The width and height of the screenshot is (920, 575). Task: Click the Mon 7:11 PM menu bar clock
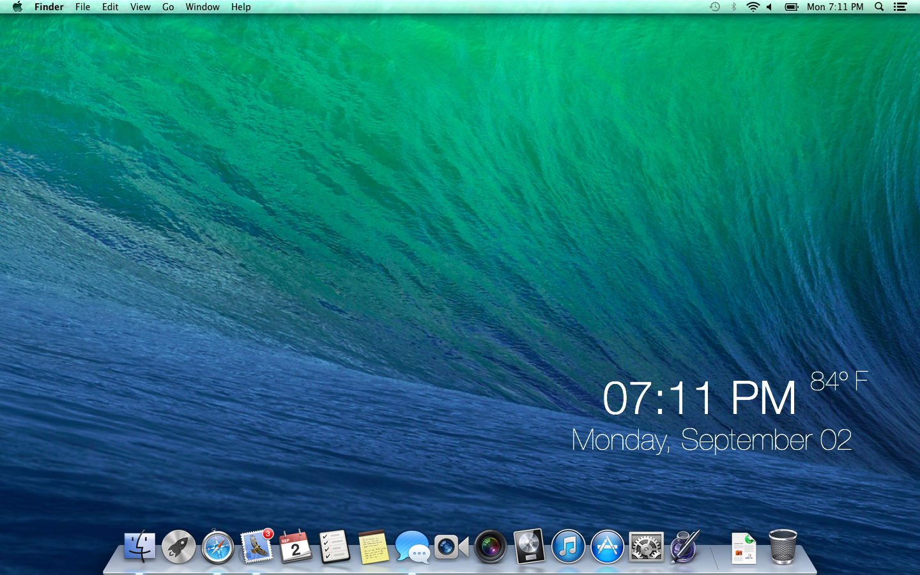(x=835, y=7)
